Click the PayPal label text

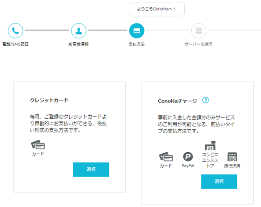point(188,166)
